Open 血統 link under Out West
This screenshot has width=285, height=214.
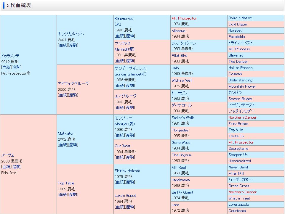click(120, 157)
